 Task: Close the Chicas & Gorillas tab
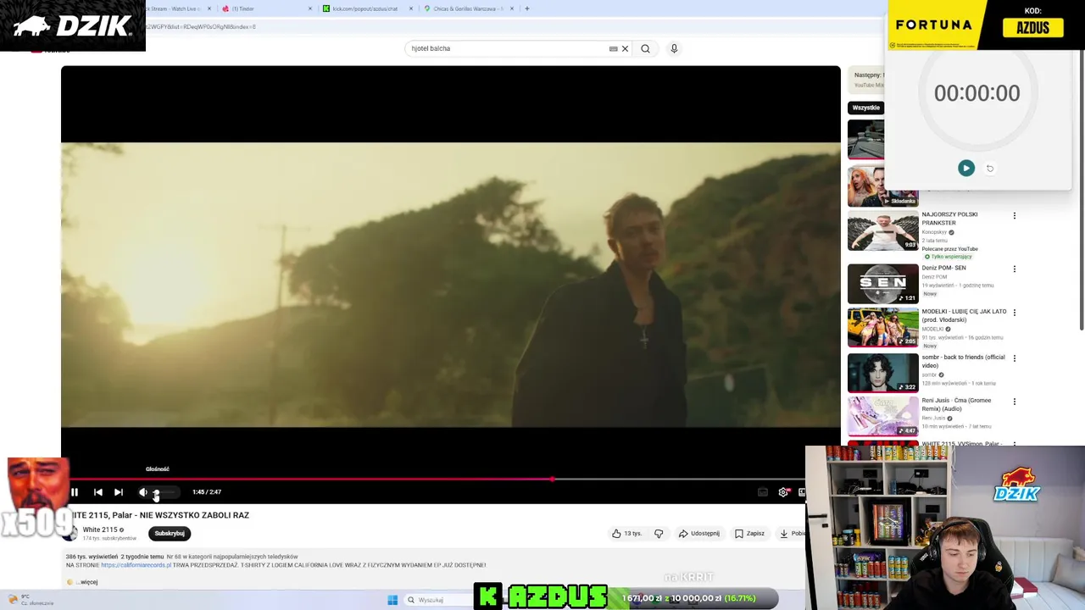512,8
